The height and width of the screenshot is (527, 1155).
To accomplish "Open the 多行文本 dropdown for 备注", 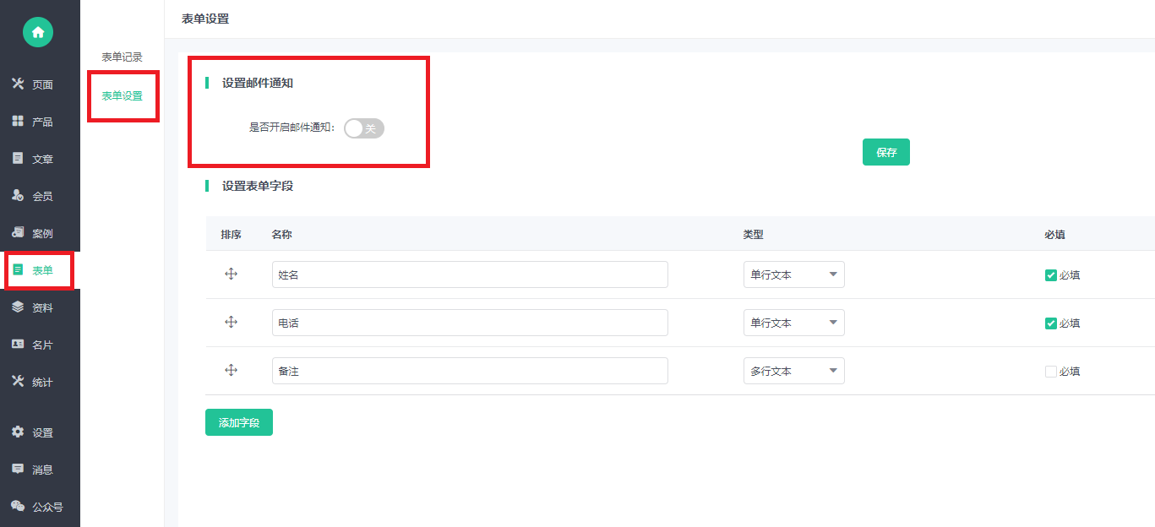I will pos(793,370).
